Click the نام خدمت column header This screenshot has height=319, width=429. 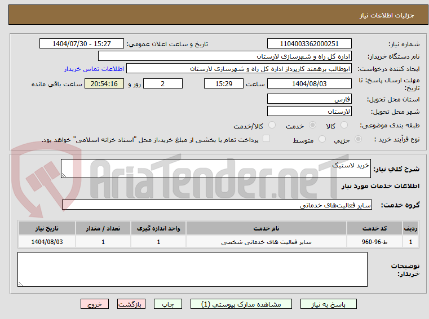(x=266, y=228)
